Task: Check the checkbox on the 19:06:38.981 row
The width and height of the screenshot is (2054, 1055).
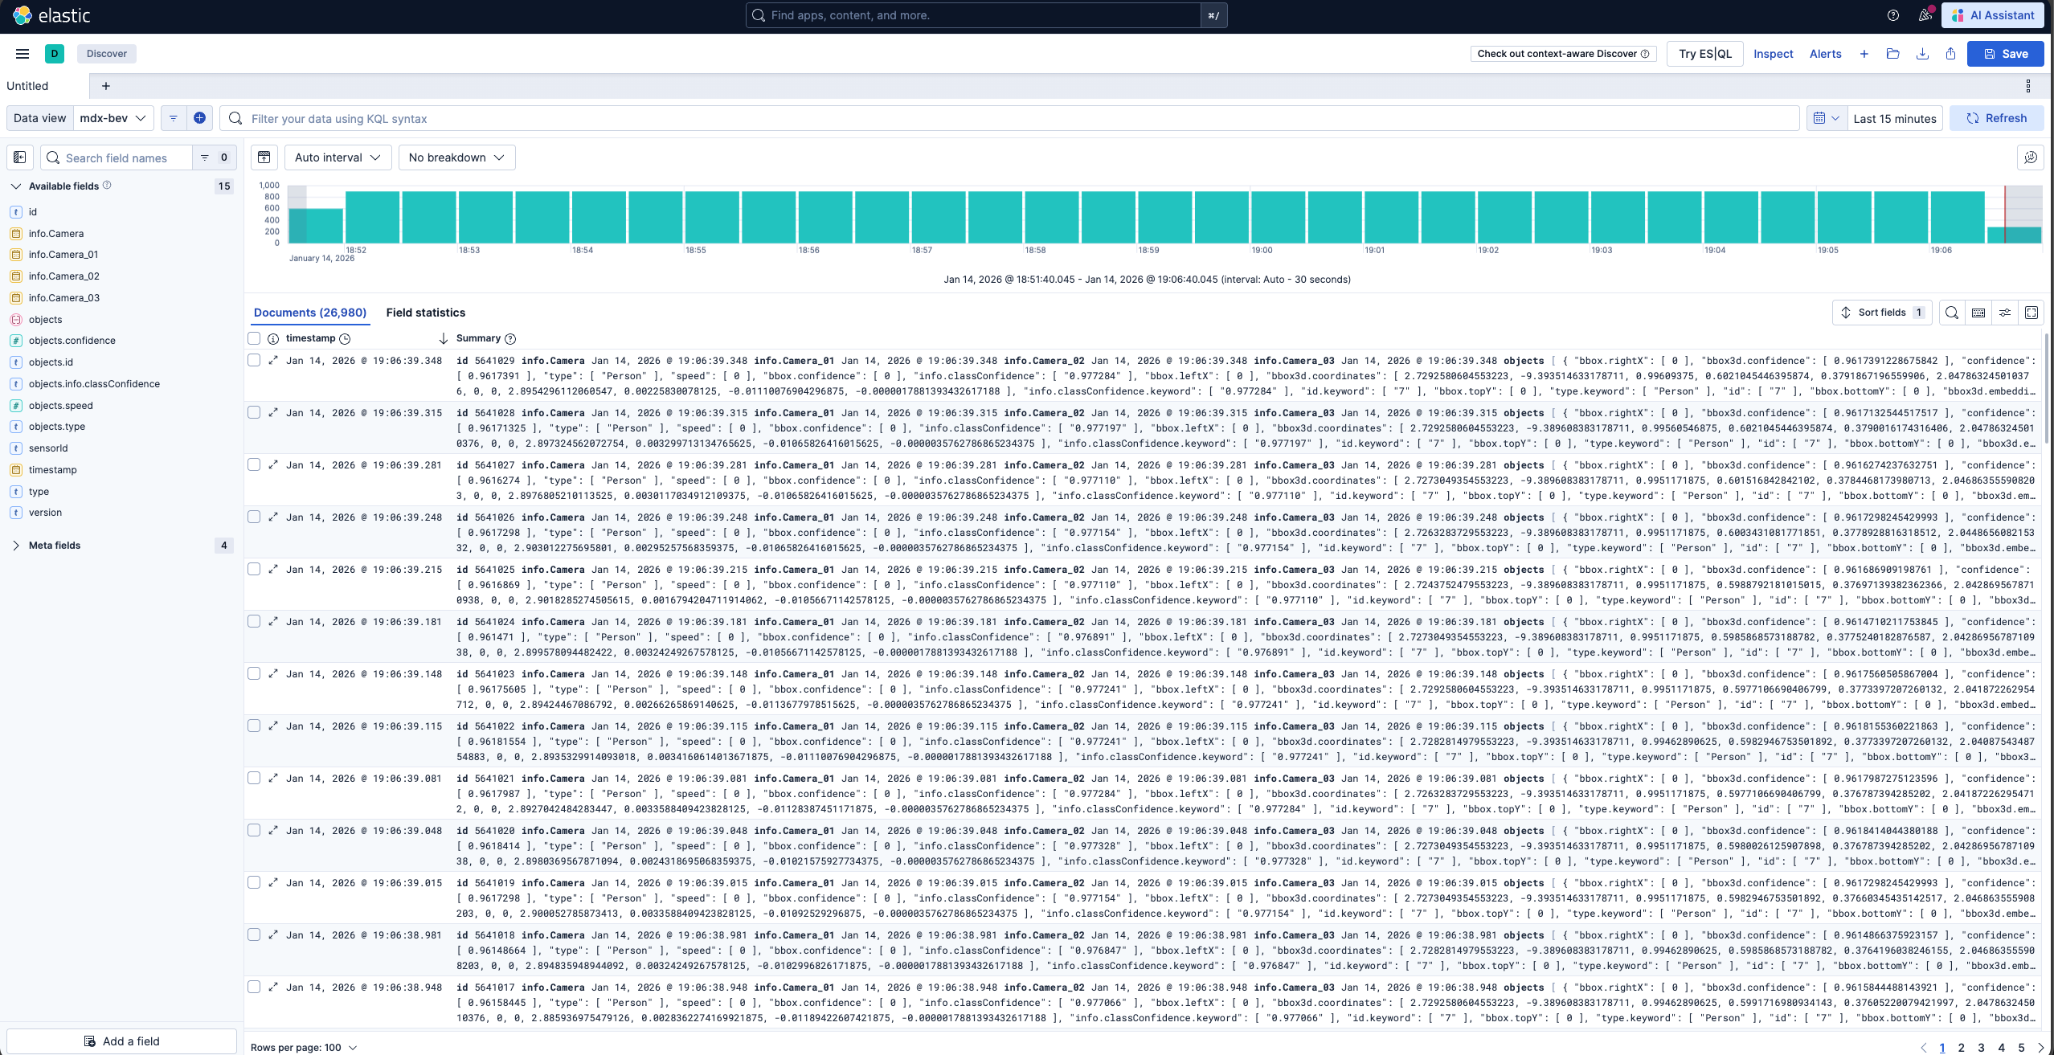Action: click(255, 934)
